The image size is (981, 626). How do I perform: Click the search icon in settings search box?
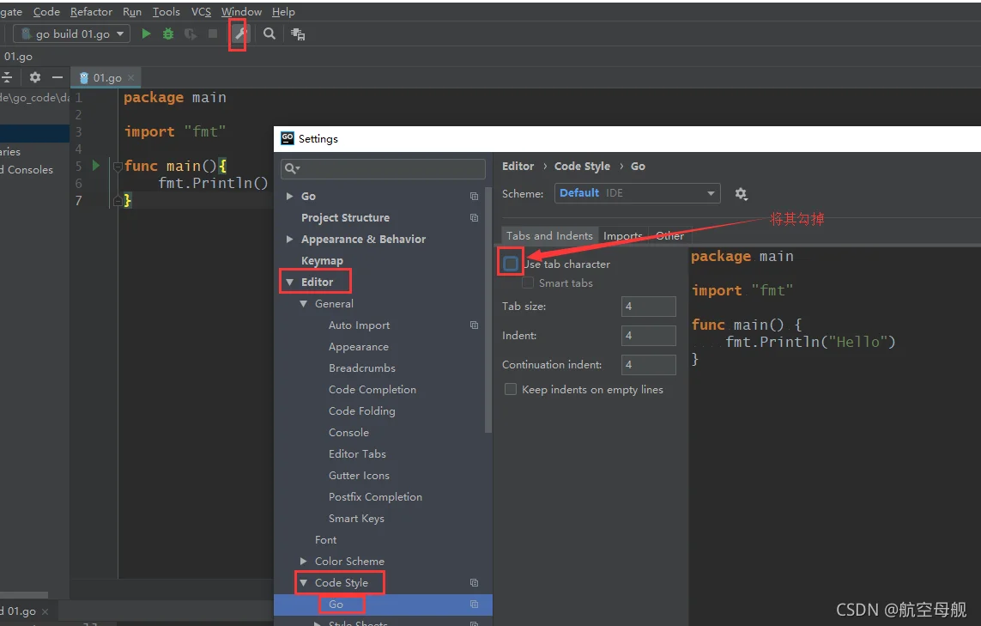tap(292, 168)
